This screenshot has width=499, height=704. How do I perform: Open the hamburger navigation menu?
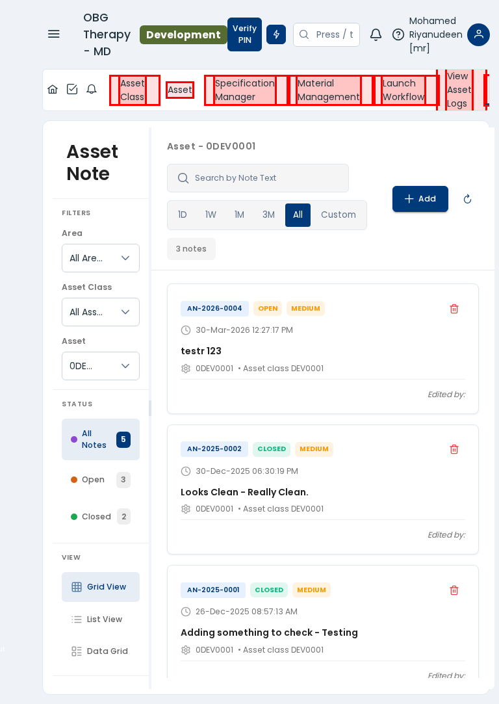(x=53, y=34)
